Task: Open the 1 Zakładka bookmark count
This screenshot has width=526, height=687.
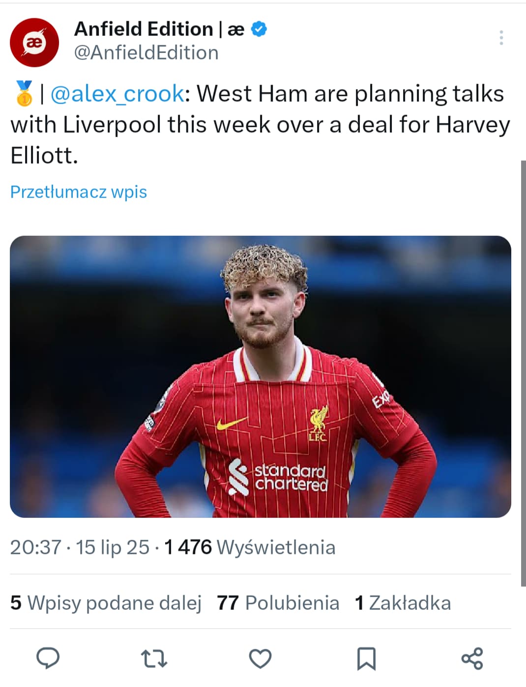Action: click(x=403, y=603)
